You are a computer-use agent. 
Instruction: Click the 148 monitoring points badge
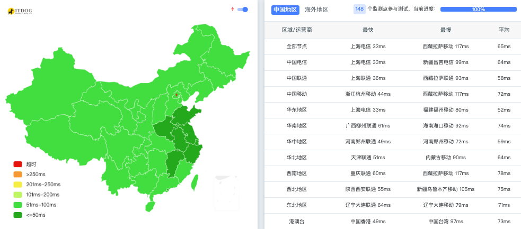359,9
